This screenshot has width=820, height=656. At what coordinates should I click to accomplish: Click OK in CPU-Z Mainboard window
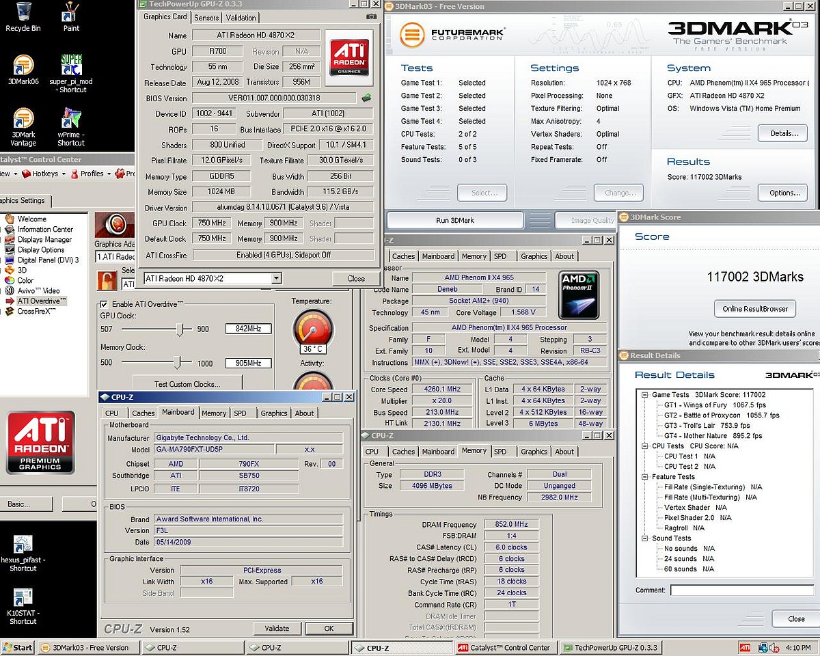(x=329, y=628)
